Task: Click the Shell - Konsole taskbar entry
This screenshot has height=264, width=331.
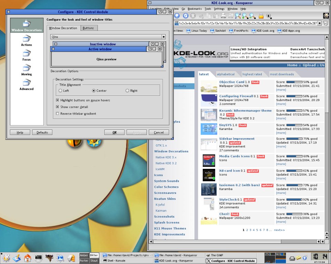Action: 128,261
